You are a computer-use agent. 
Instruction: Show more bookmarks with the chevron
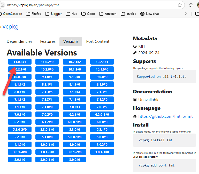pos(186,14)
